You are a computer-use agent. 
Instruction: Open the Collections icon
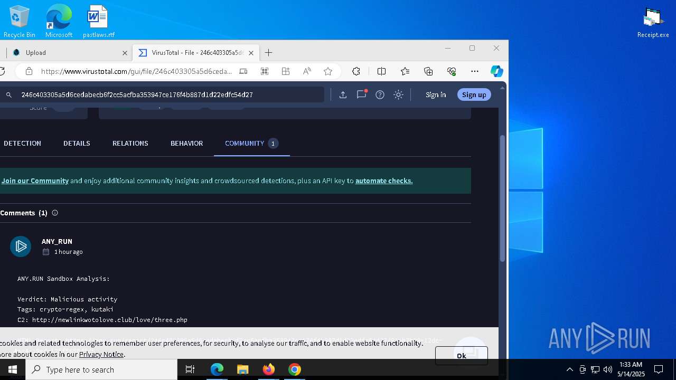tap(428, 71)
